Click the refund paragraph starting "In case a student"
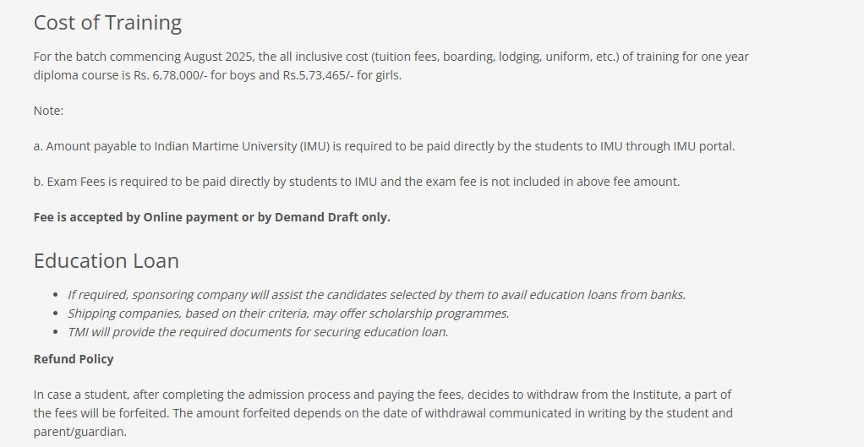This screenshot has height=447, width=864. point(382,404)
